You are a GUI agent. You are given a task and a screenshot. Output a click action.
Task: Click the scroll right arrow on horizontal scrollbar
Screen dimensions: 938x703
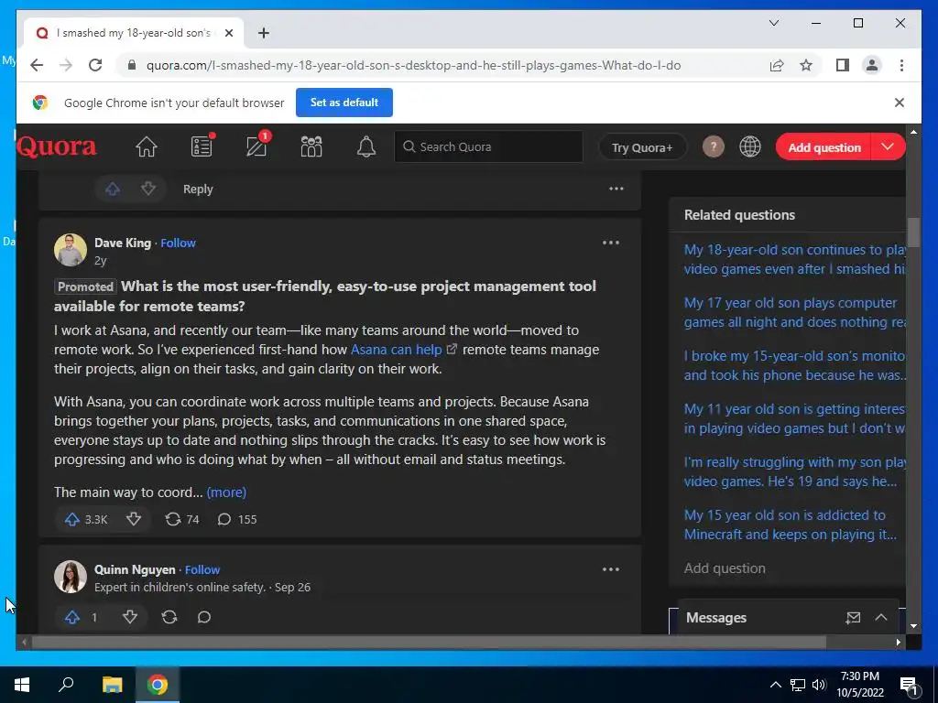click(x=898, y=642)
